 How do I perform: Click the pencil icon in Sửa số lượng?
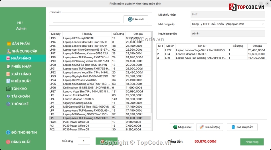tap(201, 127)
